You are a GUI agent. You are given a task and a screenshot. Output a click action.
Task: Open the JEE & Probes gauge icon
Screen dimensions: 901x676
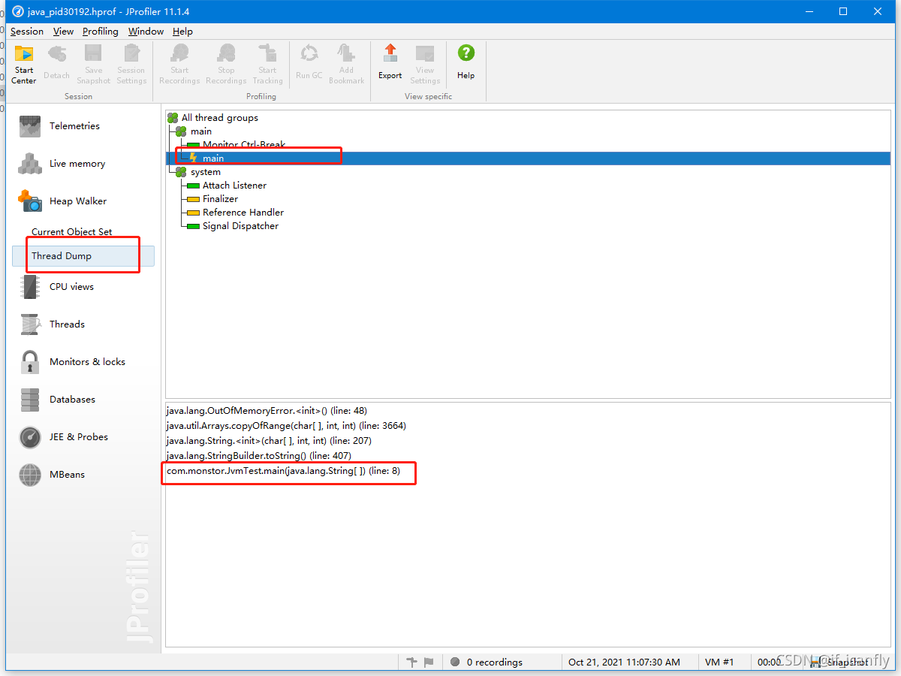point(30,437)
